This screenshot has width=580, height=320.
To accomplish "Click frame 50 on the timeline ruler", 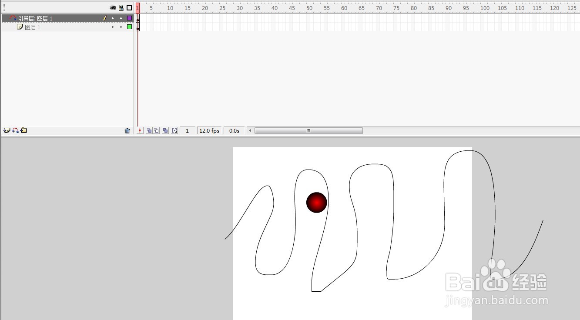I will click(308, 8).
